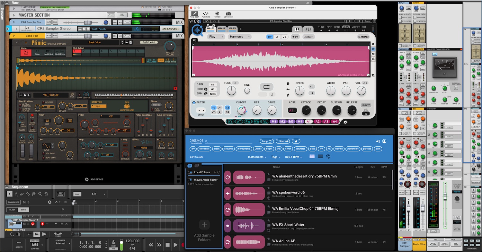This screenshot has height=252, width=482.
Task: Select the Razor tool in the Sequencer
Action: (28, 194)
